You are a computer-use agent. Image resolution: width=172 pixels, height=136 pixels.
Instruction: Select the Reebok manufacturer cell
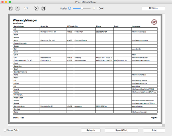point(26,103)
